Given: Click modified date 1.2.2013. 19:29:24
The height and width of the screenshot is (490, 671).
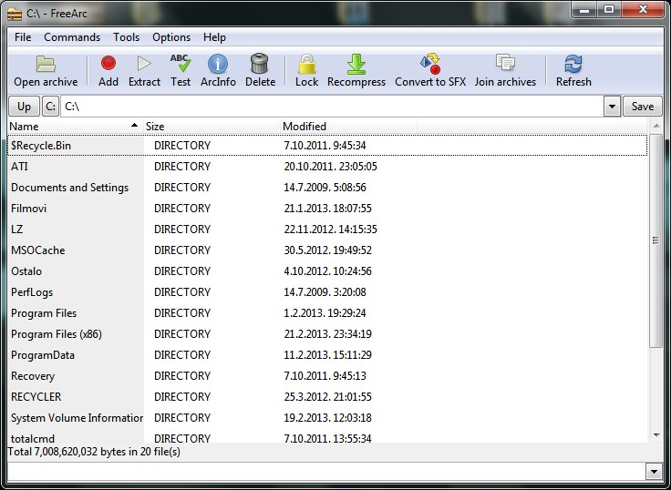Looking at the screenshot, I should (x=325, y=313).
